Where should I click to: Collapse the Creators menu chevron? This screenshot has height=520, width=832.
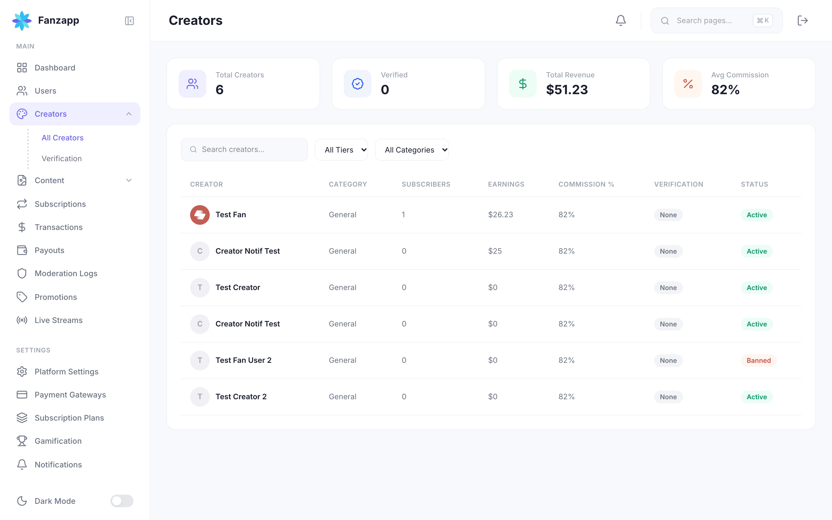point(129,114)
